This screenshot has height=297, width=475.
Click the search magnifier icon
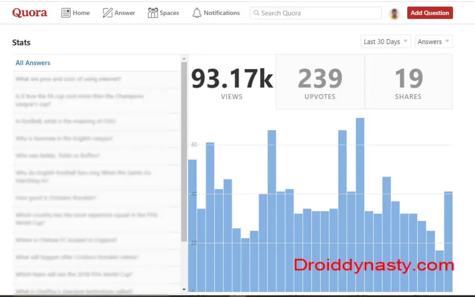coord(256,13)
